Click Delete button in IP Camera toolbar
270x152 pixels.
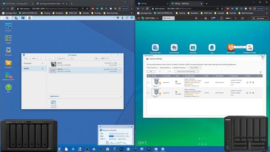pyautogui.click(x=34, y=58)
